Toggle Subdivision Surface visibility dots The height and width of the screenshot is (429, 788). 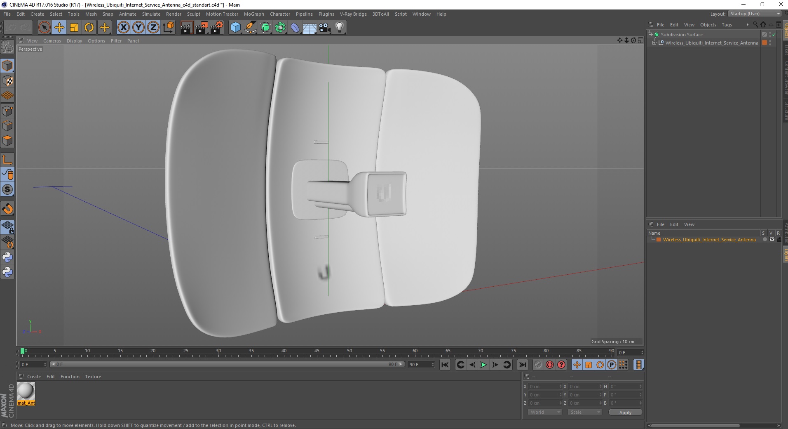coord(770,35)
